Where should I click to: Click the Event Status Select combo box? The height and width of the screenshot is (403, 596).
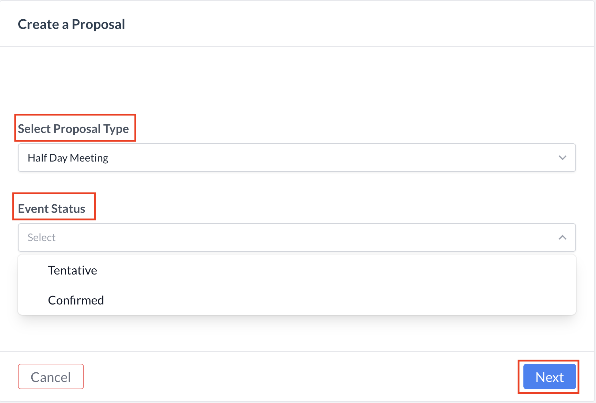click(296, 237)
